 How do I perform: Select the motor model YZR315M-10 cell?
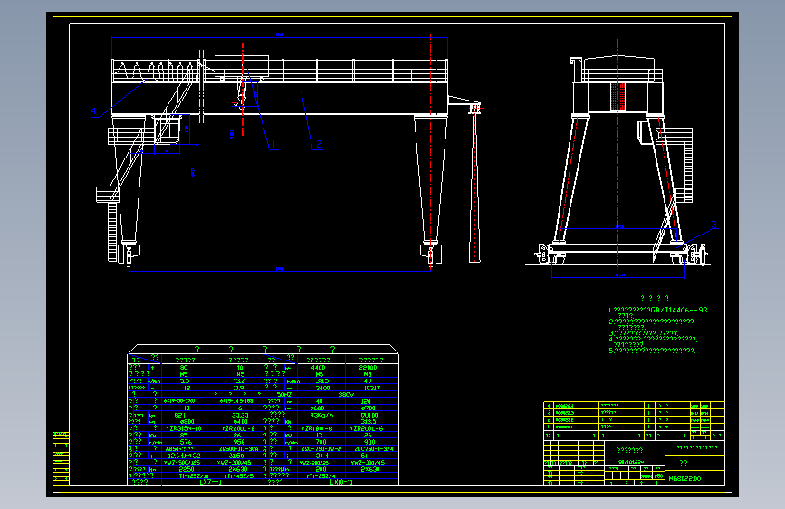184,428
